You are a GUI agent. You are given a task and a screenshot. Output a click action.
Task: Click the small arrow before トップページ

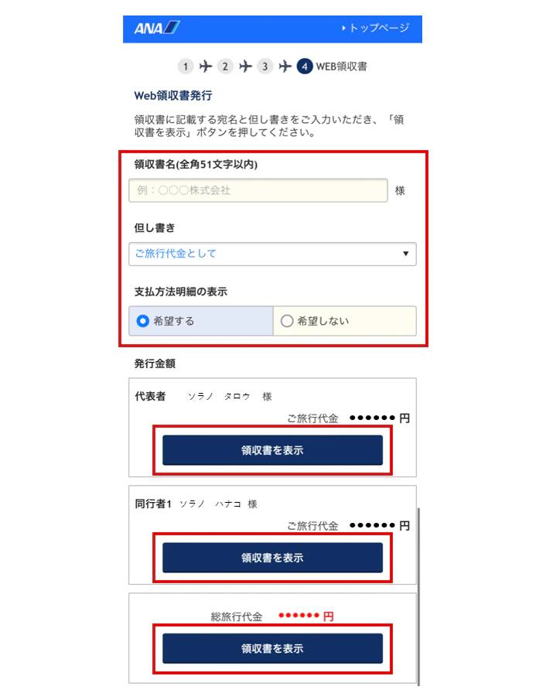click(x=343, y=29)
